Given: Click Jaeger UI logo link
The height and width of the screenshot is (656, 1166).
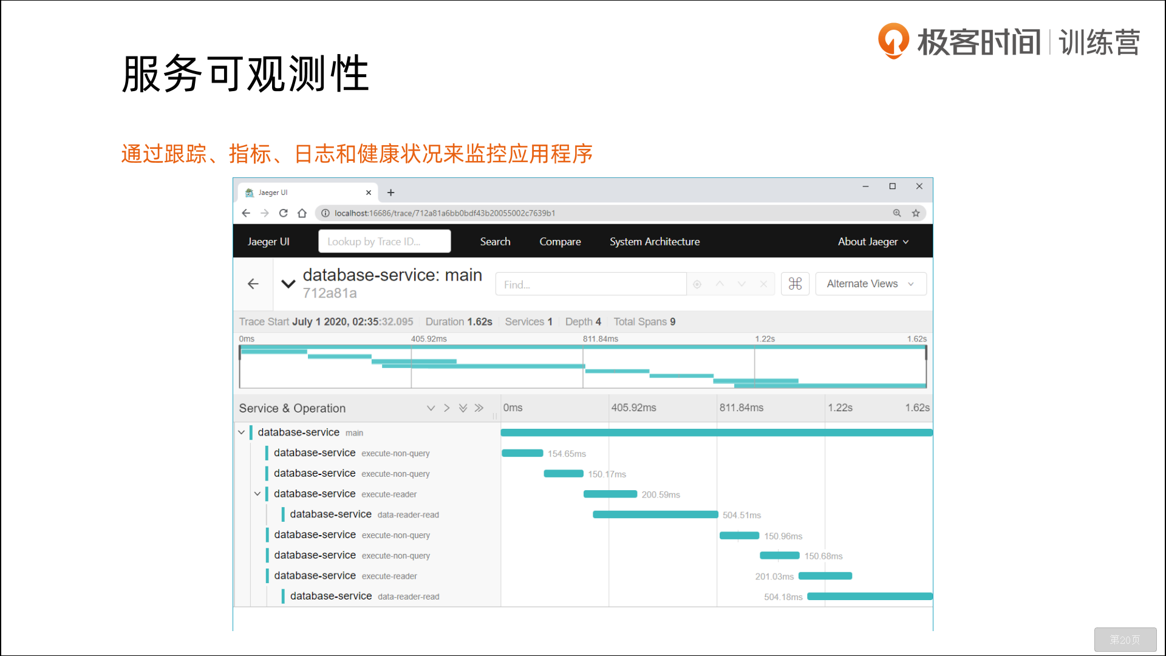Looking at the screenshot, I should pyautogui.click(x=268, y=242).
